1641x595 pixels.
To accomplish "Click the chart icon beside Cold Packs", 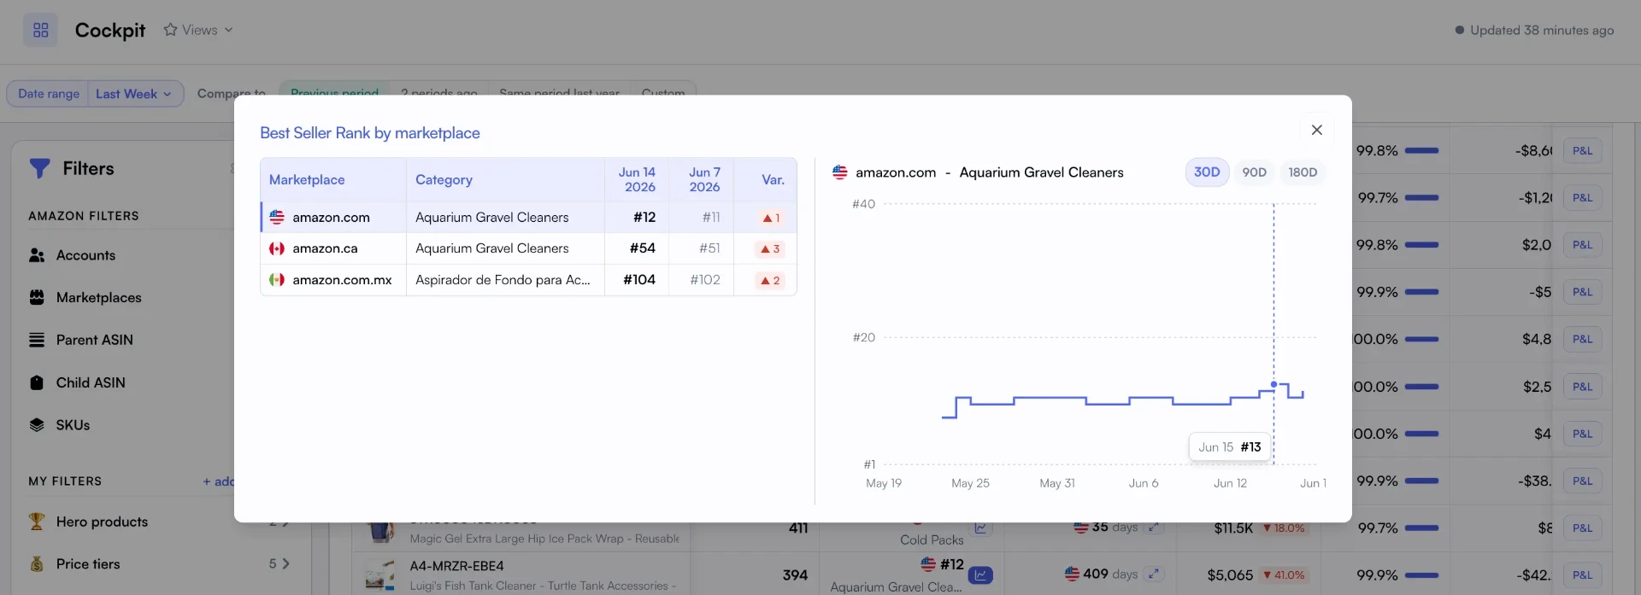I will [981, 528].
